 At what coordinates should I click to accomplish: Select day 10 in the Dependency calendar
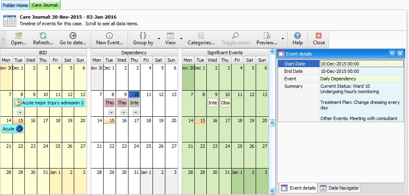point(134,94)
